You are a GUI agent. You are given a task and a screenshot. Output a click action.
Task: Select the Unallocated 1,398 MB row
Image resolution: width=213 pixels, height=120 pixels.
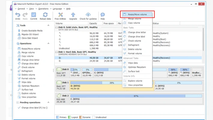point(128,48)
